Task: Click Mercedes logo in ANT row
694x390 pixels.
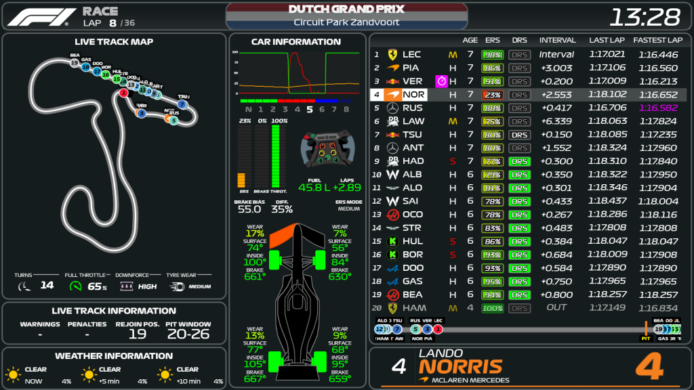Action: pyautogui.click(x=392, y=148)
